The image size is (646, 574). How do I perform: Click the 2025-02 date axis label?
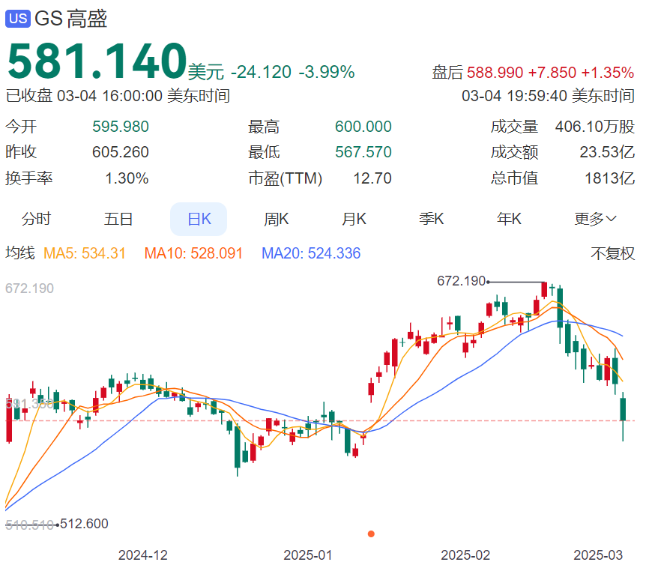[x=465, y=555]
